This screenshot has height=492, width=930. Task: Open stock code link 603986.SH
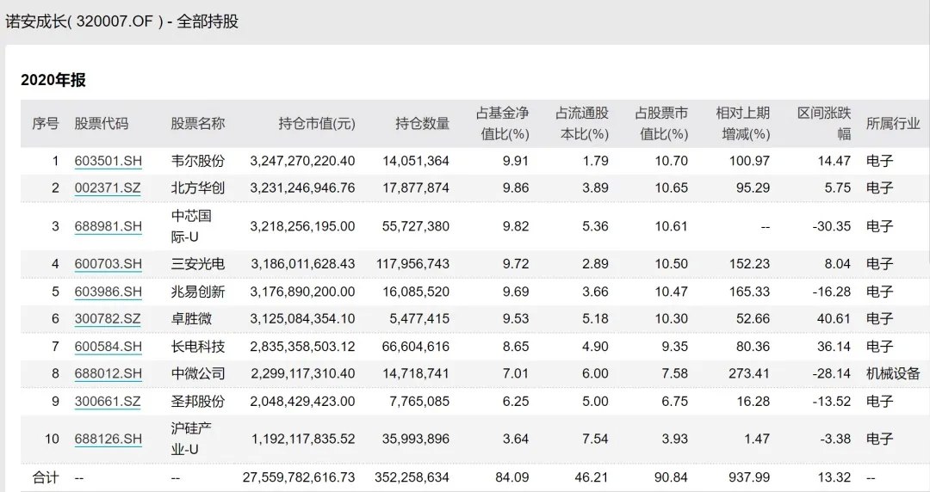point(108,292)
